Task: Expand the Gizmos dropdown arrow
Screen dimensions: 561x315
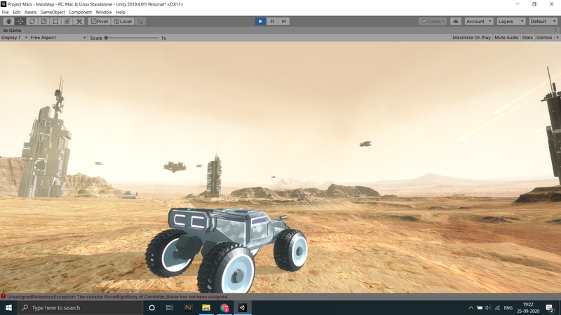Action: pyautogui.click(x=557, y=38)
